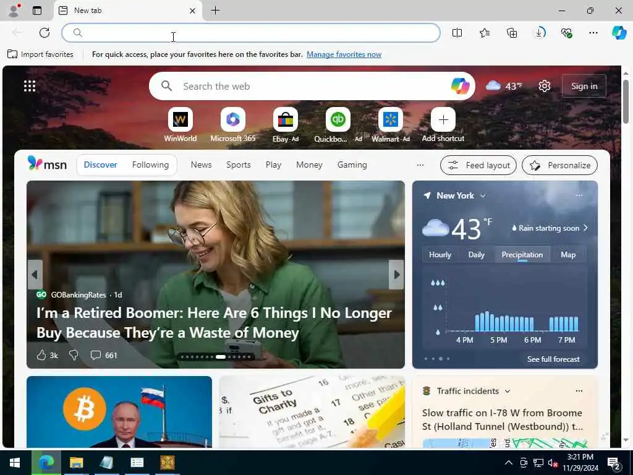Screen dimensions: 633x475
Task: Open the Money section
Action: 309,165
